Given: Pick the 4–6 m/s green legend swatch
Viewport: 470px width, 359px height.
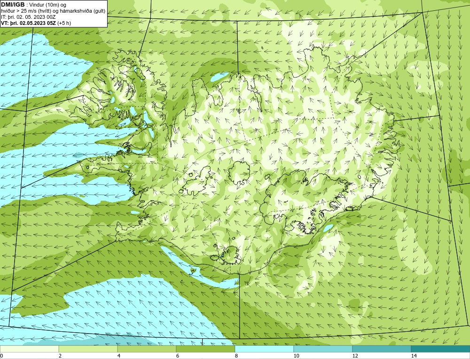Looking at the screenshot, I should (x=147, y=349).
